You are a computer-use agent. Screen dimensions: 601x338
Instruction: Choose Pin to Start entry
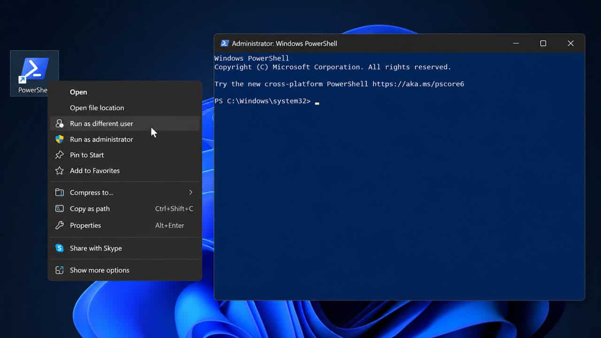(124, 155)
